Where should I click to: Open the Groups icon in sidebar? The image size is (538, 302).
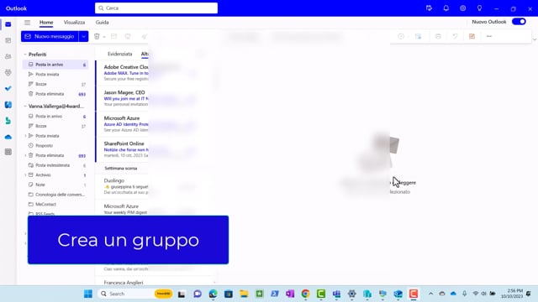pos(8,72)
